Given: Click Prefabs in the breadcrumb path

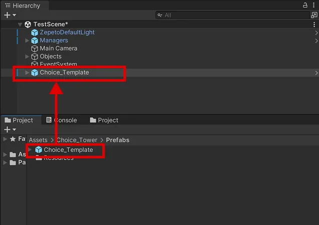Looking at the screenshot, I should [117, 140].
